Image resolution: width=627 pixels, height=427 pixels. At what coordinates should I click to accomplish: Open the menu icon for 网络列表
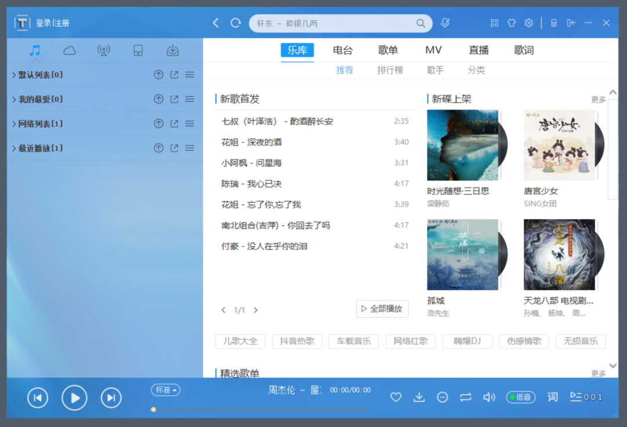tap(189, 124)
